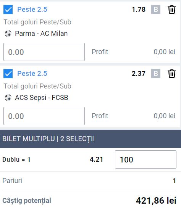
Task: Focus the stake field for Parma - AC Milan
Action: point(44,52)
